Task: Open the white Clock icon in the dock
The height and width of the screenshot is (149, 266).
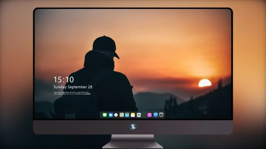Action: pos(116,115)
